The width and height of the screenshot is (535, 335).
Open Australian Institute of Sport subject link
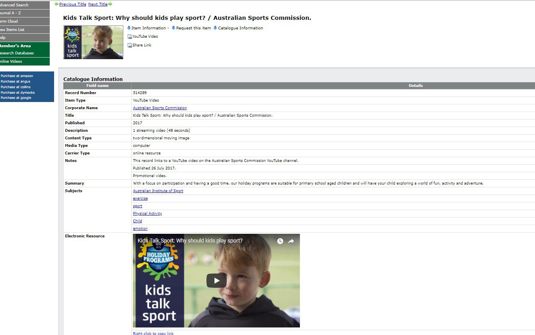[x=158, y=191]
